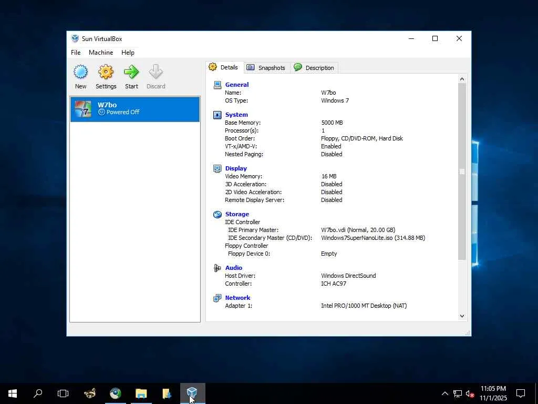Click the downloads folder taskbar icon
Viewport: 538px width, 404px height.
(167, 393)
